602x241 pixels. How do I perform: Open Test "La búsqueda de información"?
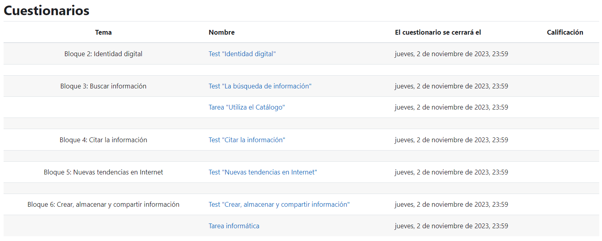pyautogui.click(x=260, y=86)
